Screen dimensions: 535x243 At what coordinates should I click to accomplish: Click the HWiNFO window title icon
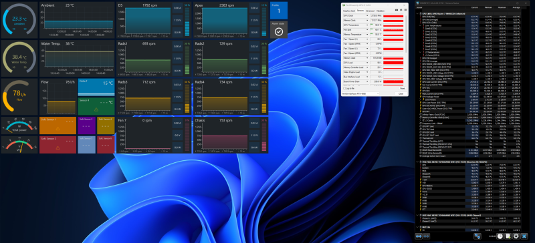click(417, 3)
